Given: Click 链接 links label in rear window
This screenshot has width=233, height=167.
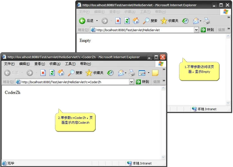Looking at the screenshot, I should pos(221,30).
